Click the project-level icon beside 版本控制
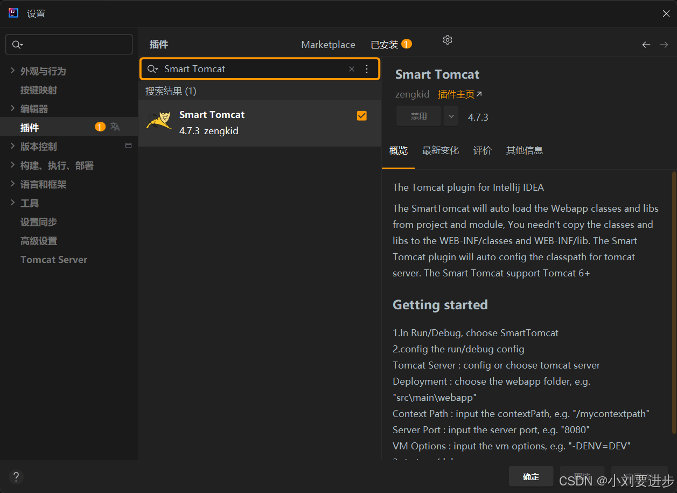677x493 pixels. pos(128,145)
